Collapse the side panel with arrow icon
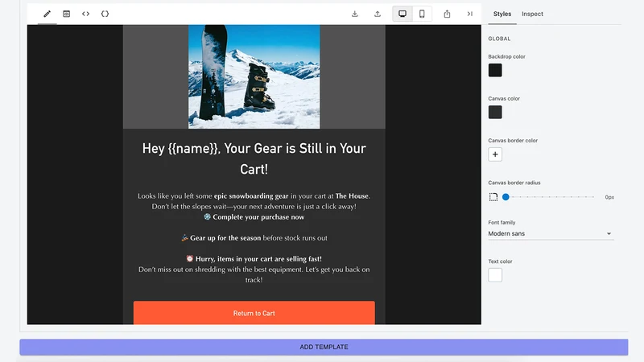 pos(470,14)
